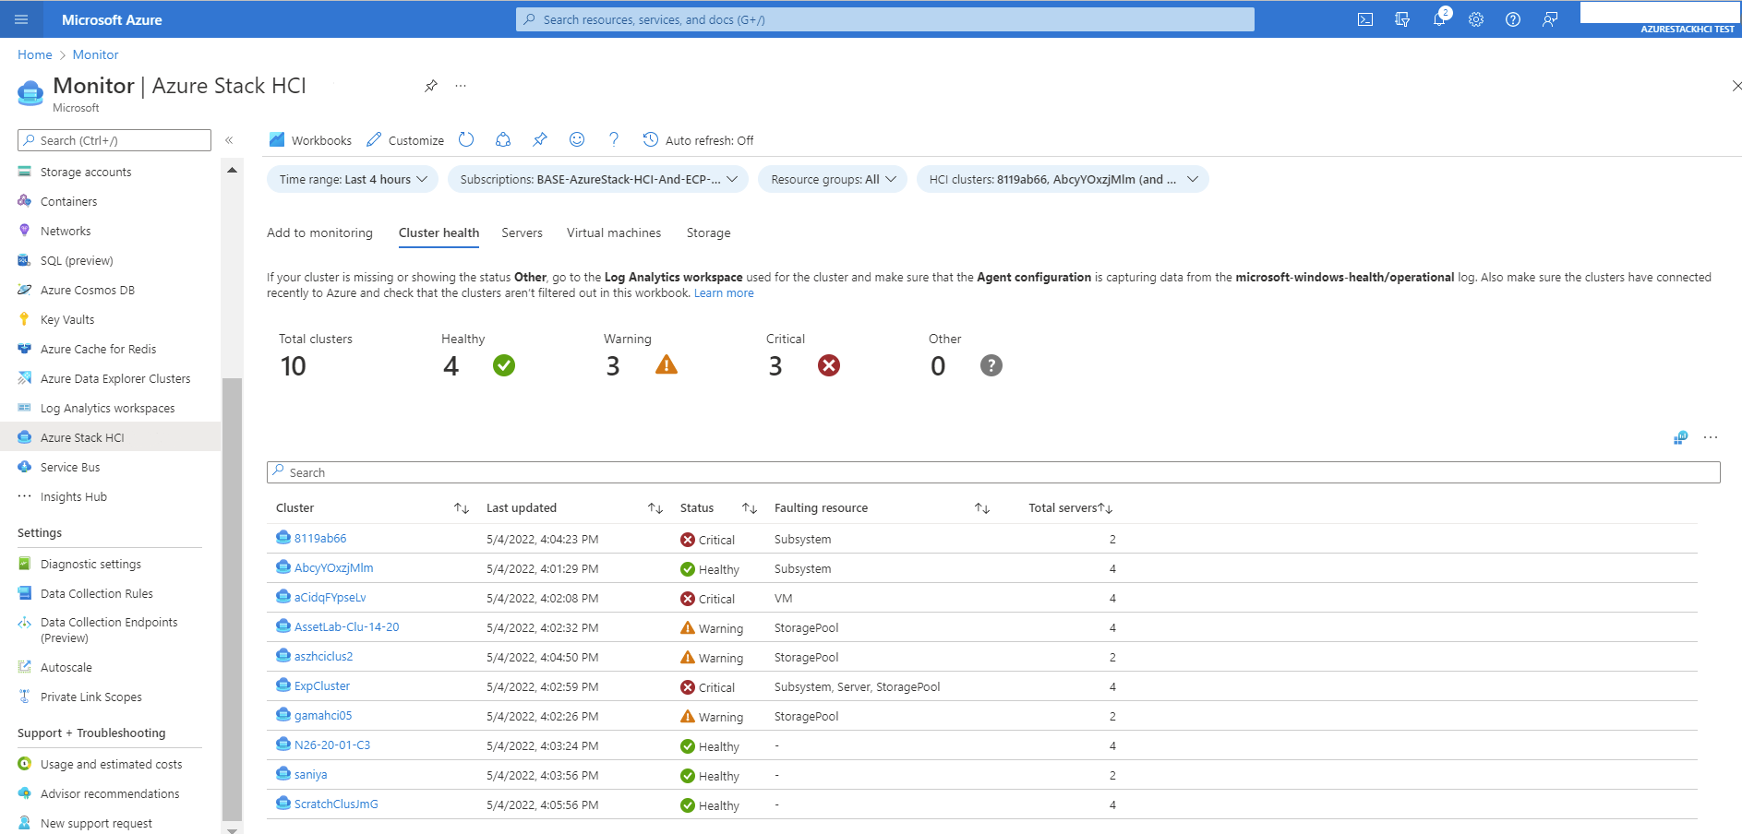Switch to the Virtual machines tab
This screenshot has height=834, width=1742.
(613, 232)
